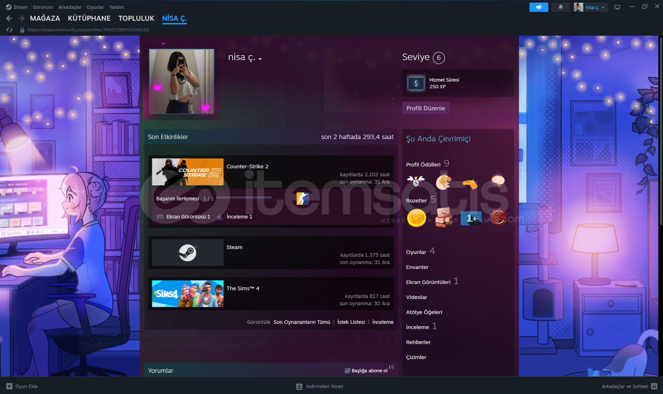Open the Son Oynananların Tümü link
This screenshot has width=663, height=394.
(x=302, y=322)
